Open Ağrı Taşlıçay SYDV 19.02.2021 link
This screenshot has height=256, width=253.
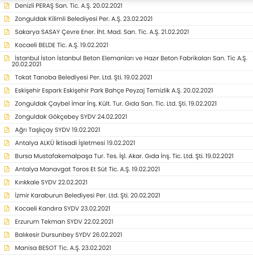point(57,130)
